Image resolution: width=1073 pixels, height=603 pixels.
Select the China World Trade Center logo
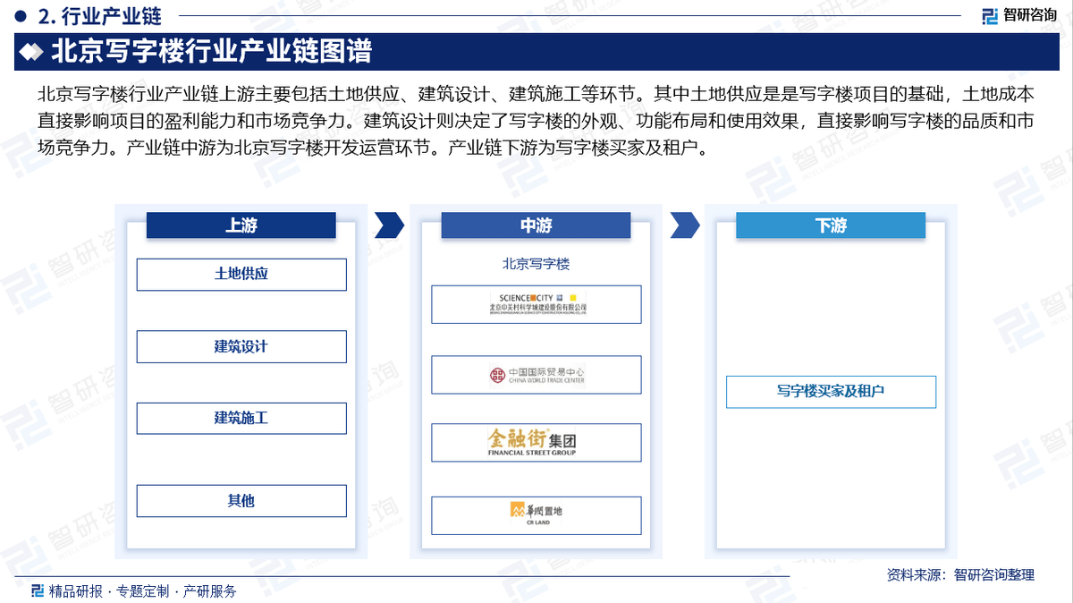point(536,375)
